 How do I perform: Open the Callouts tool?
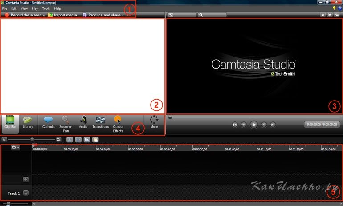[49, 122]
